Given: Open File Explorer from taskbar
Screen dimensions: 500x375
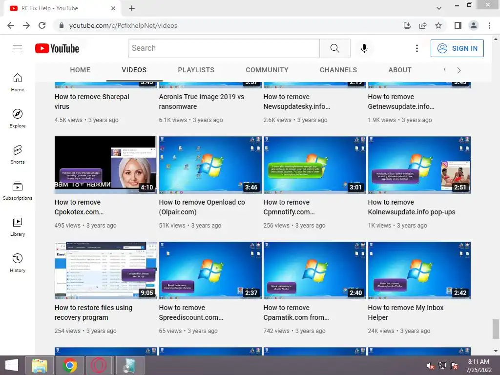Looking at the screenshot, I should pyautogui.click(x=40, y=365).
